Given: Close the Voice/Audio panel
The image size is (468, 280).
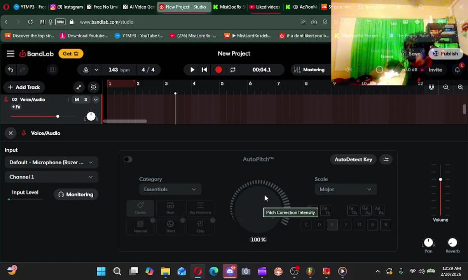Looking at the screenshot, I should tap(10, 133).
